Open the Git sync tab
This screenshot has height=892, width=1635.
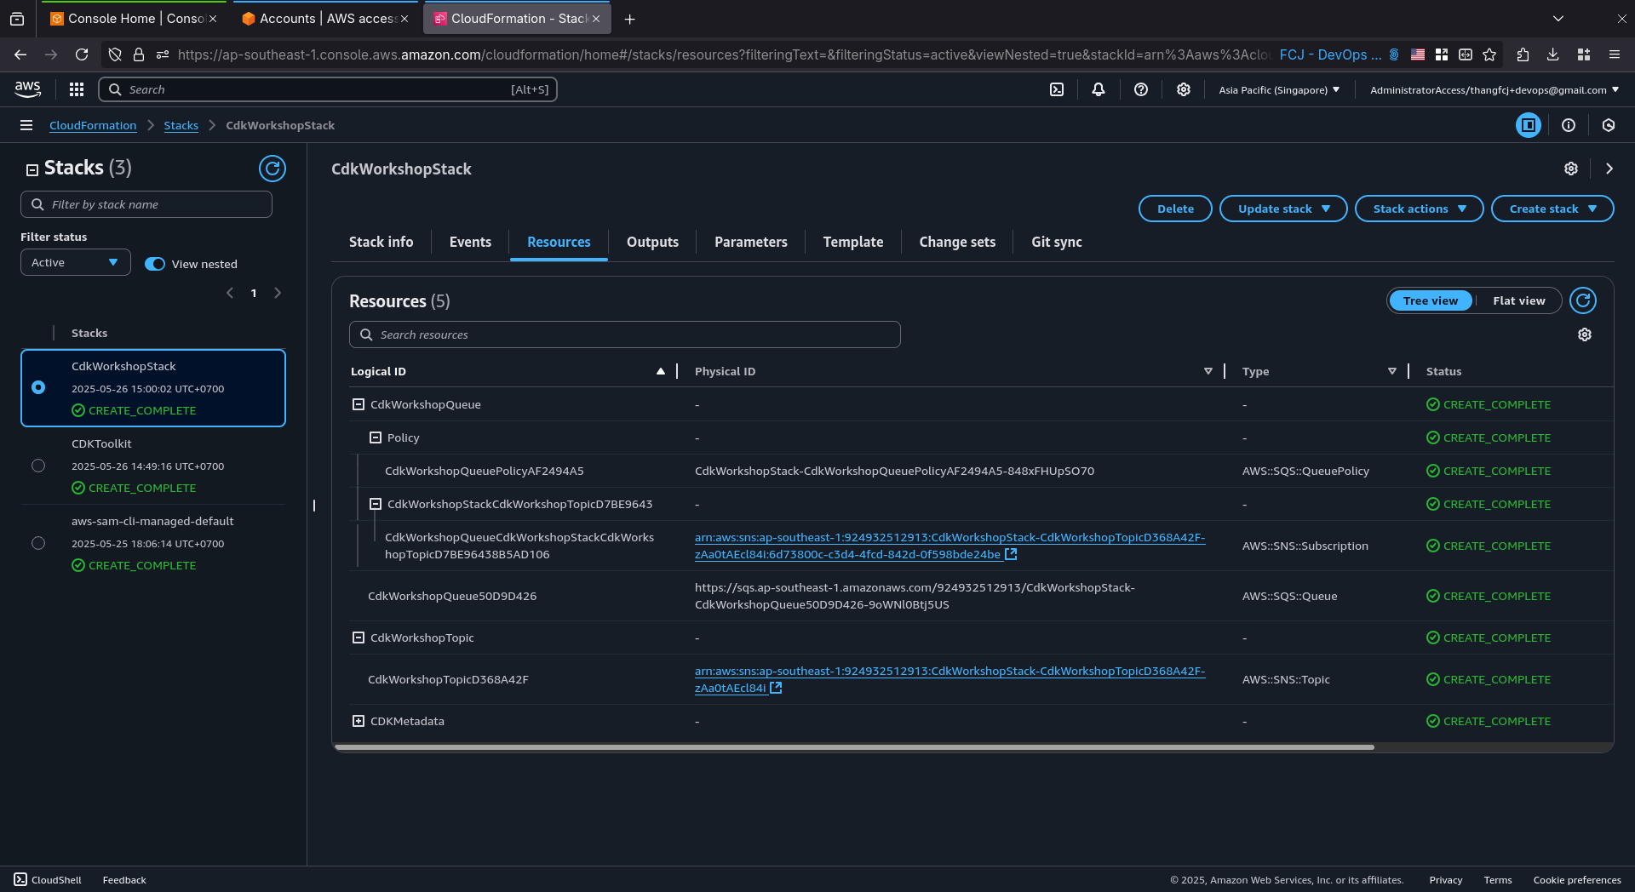(x=1057, y=242)
